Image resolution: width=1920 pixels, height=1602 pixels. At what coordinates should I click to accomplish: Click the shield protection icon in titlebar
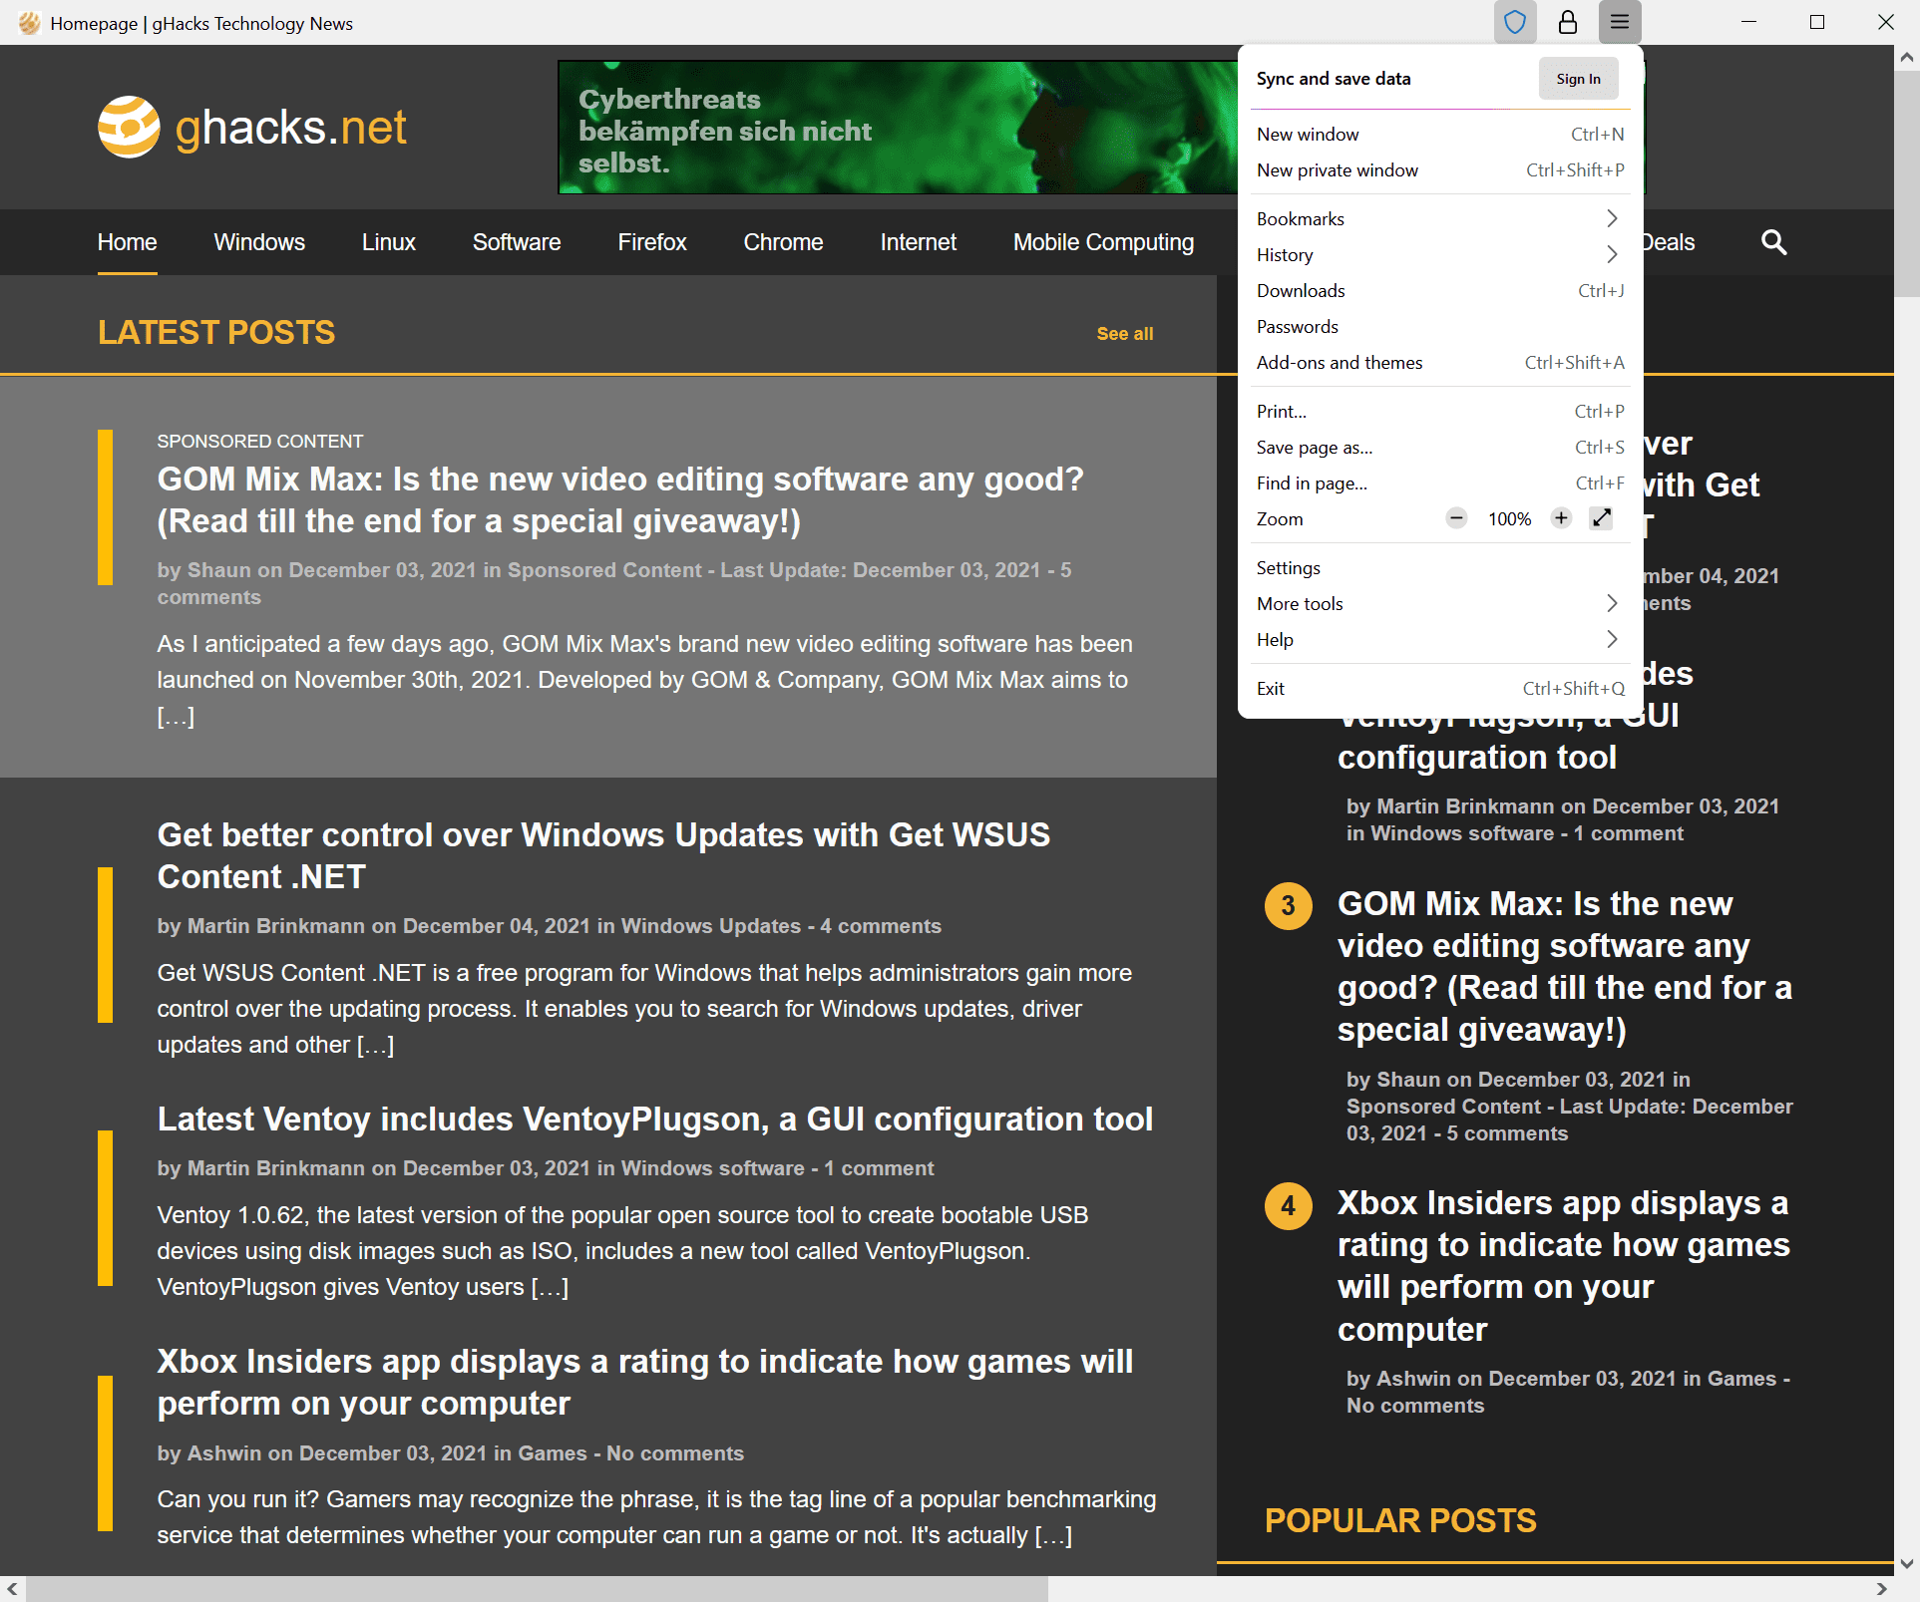click(x=1514, y=22)
